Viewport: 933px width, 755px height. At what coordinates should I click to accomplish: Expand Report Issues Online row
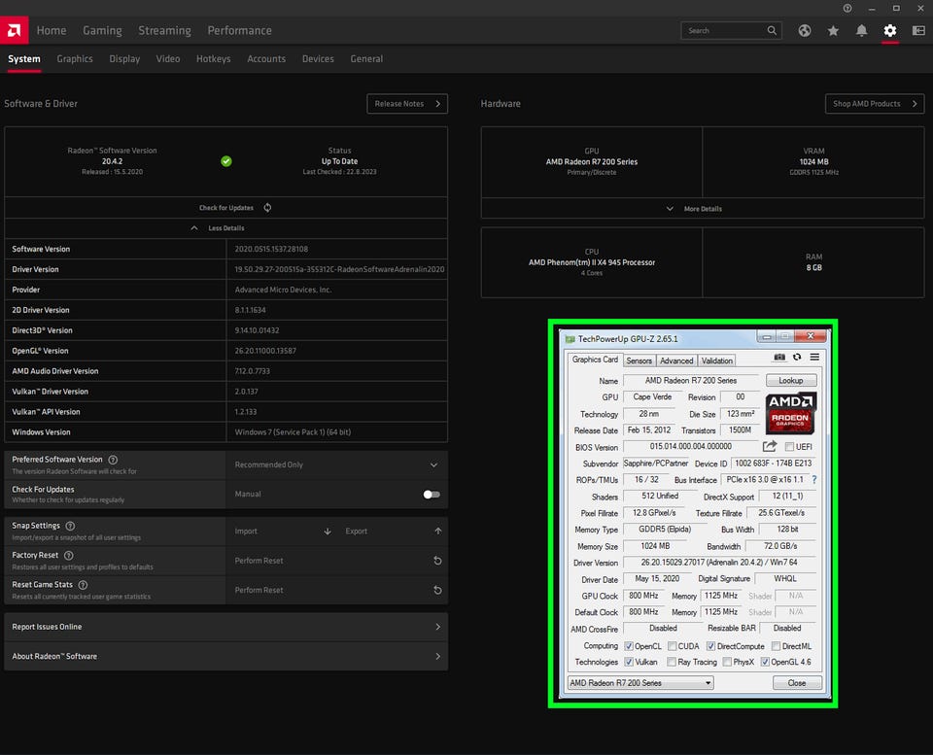[226, 627]
